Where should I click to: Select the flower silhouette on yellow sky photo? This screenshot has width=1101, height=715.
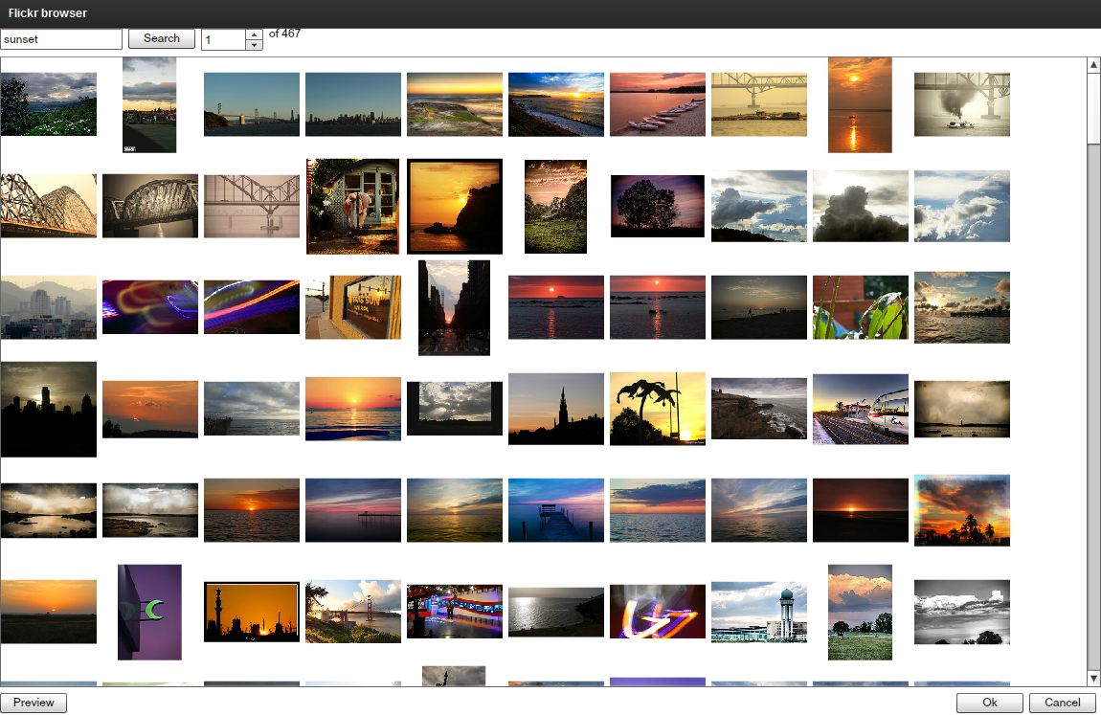click(x=657, y=409)
